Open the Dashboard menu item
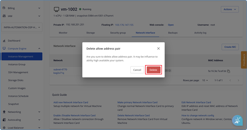The width and height of the screenshot is (247, 130). (x=14, y=41)
